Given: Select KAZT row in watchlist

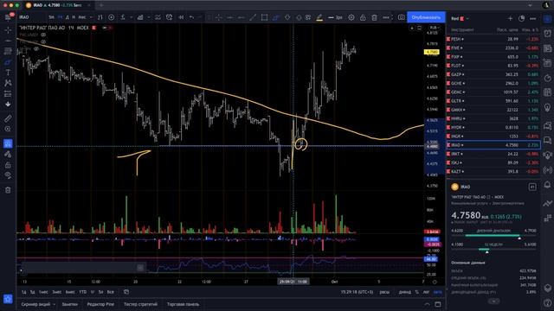Looking at the screenshot, I should pyautogui.click(x=493, y=171).
